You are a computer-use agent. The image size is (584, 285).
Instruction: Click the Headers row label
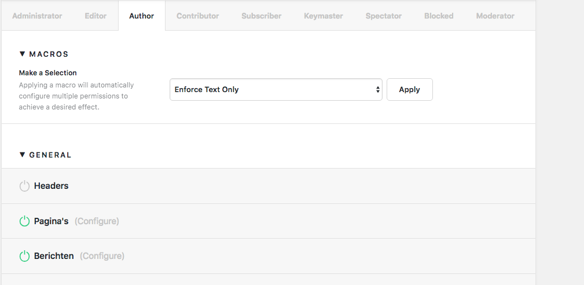tap(52, 186)
